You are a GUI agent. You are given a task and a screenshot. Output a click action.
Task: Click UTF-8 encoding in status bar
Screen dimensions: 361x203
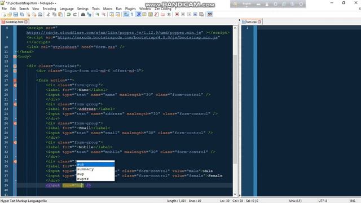(x=323, y=201)
